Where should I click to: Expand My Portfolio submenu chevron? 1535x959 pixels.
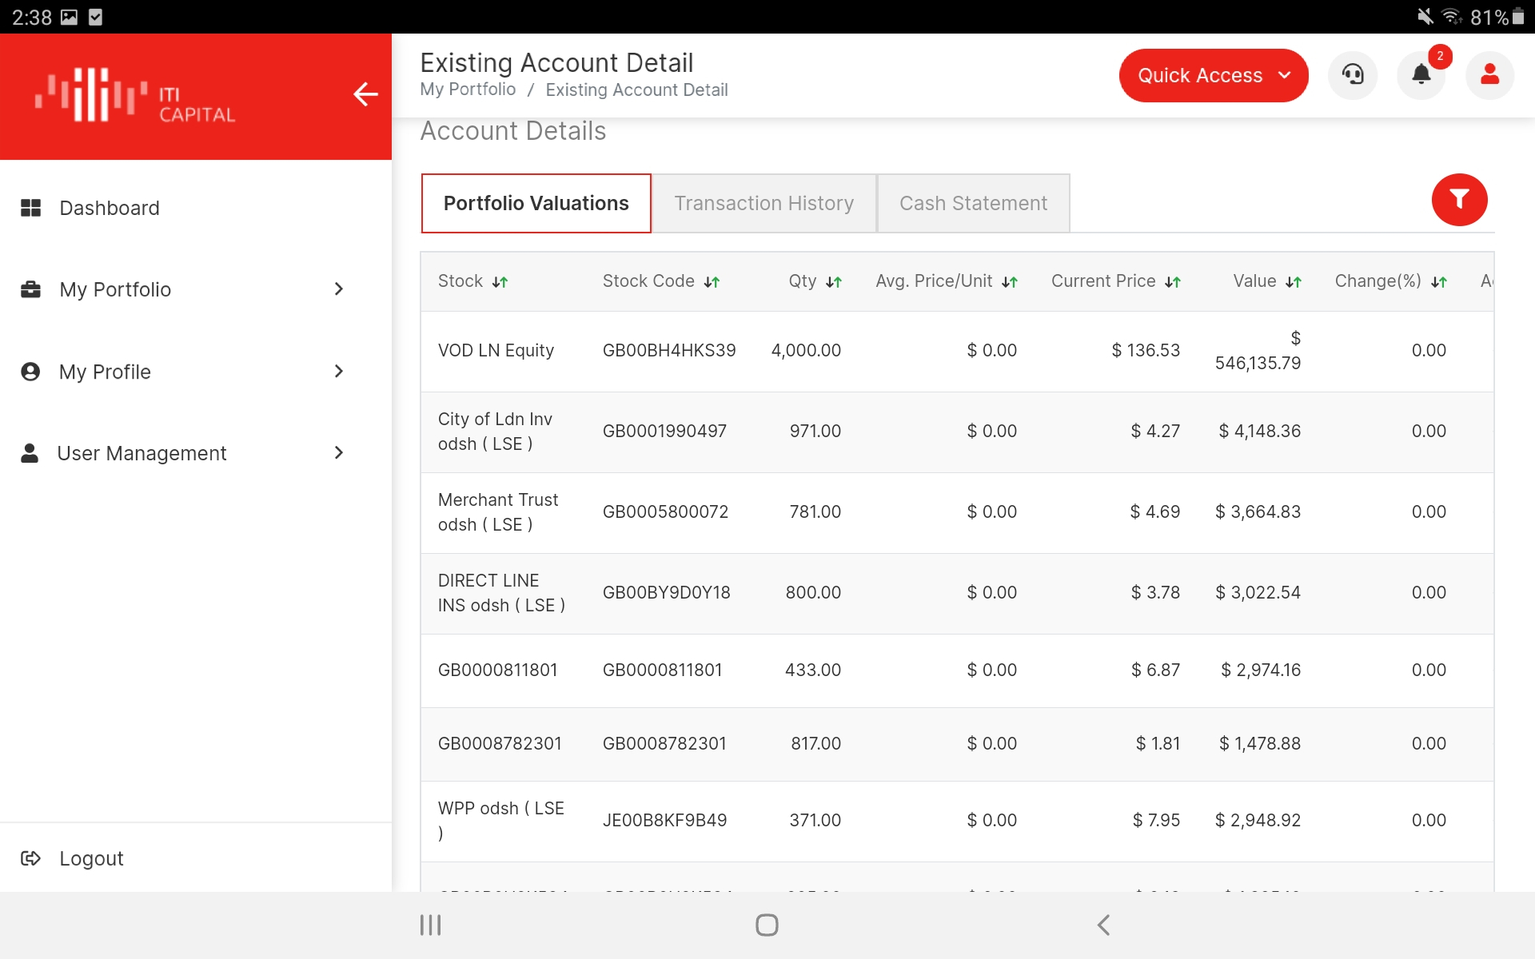(339, 288)
